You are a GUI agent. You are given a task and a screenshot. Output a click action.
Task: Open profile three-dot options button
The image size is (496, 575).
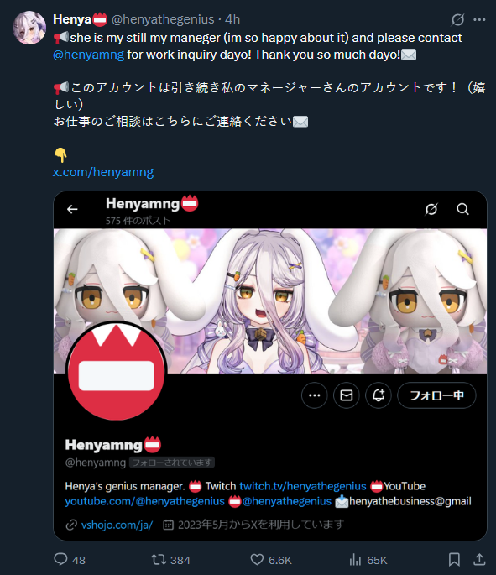tap(315, 395)
